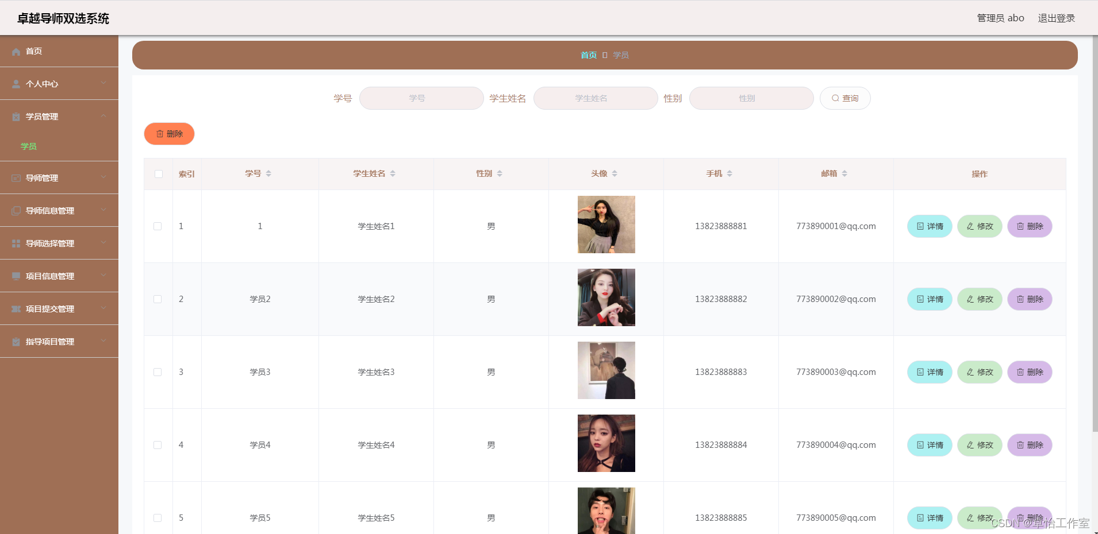The height and width of the screenshot is (534, 1098).
Task: Click 退出登录 to log out
Action: (x=1055, y=18)
